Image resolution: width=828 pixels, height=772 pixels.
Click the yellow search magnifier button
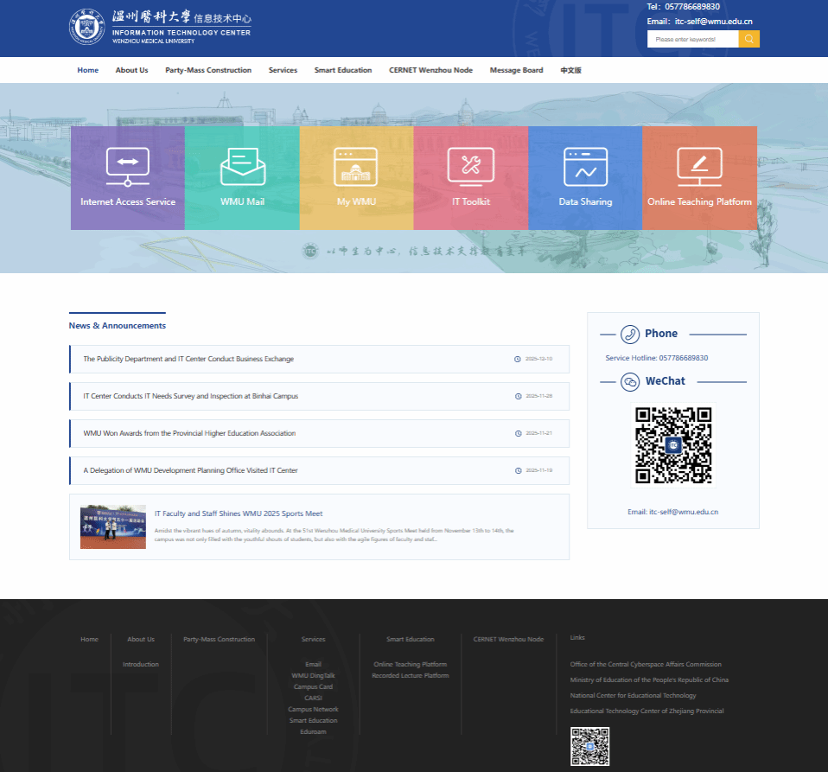click(x=748, y=39)
